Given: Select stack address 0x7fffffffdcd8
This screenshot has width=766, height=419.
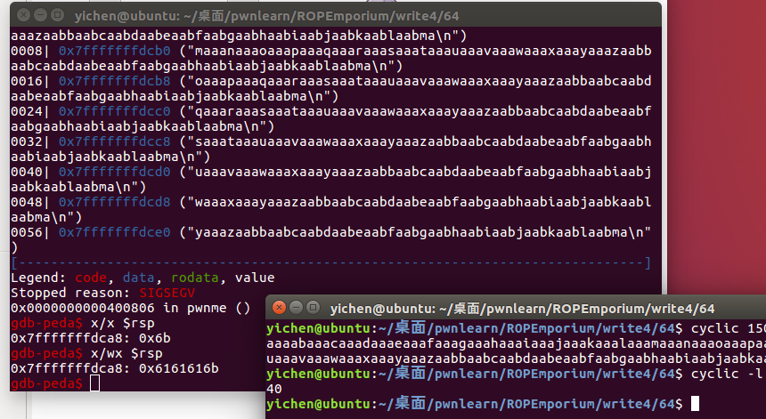Looking at the screenshot, I should tap(115, 202).
